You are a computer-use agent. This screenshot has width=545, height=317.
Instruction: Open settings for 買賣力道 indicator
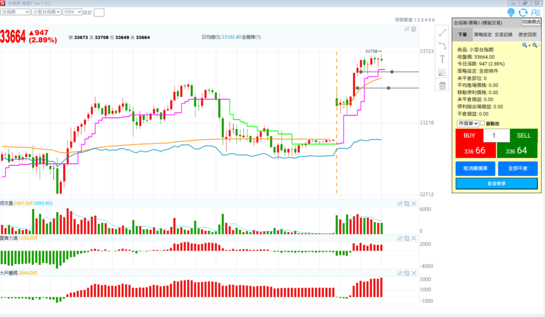click(x=400, y=238)
